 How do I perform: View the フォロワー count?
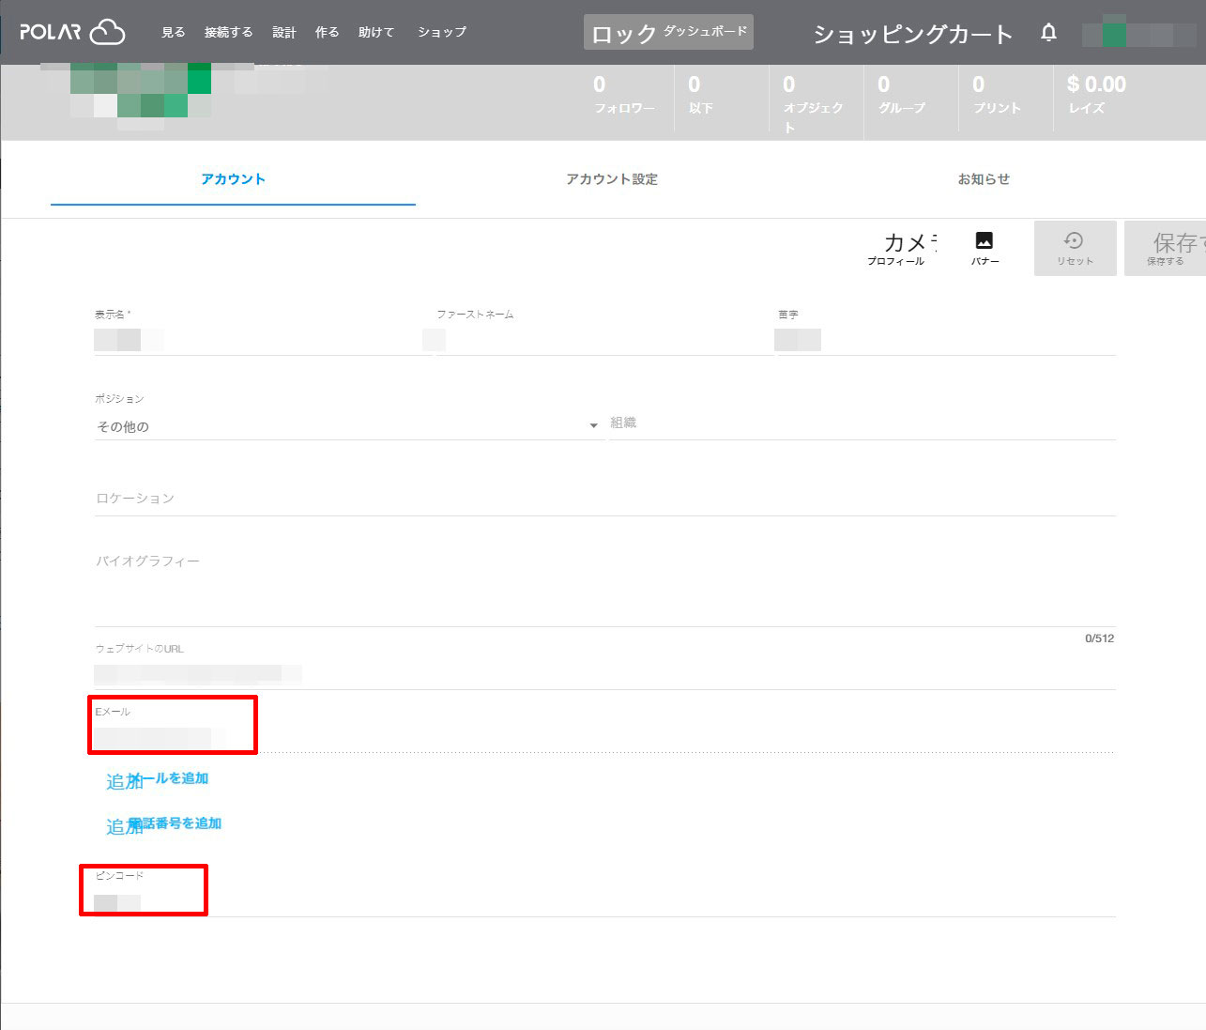click(624, 95)
